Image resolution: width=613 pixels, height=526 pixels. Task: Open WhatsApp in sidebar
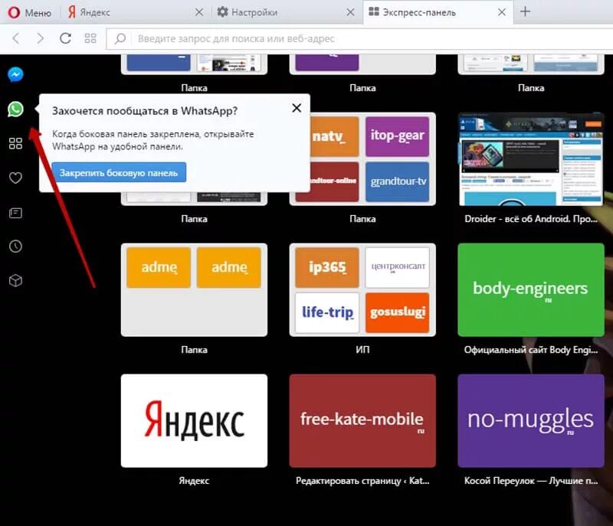pyautogui.click(x=15, y=109)
